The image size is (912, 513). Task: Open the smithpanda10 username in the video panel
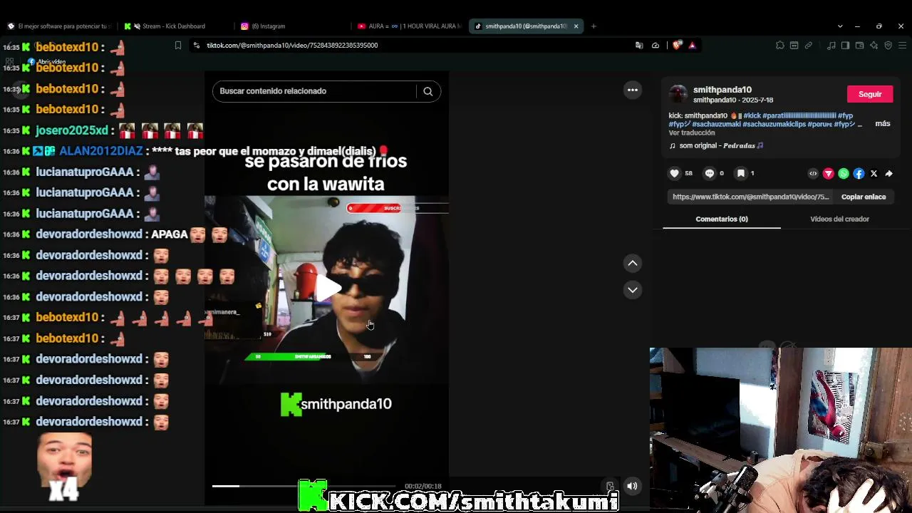(x=722, y=90)
